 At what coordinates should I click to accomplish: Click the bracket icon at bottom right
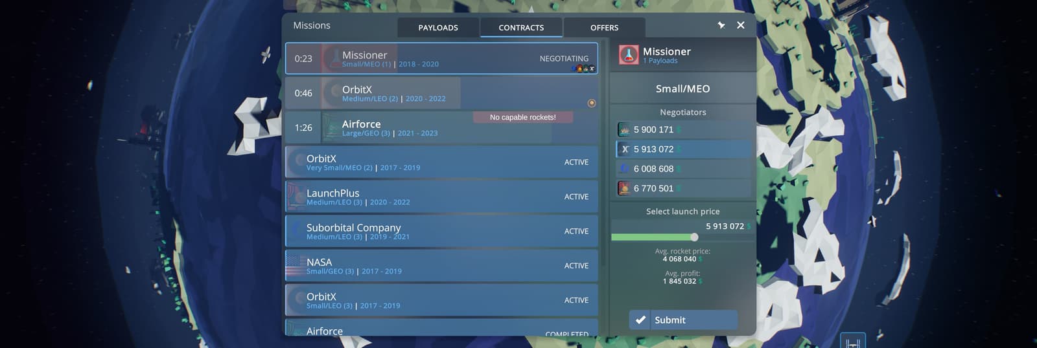[x=853, y=342]
